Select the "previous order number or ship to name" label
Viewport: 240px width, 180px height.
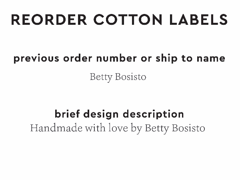coord(119,58)
